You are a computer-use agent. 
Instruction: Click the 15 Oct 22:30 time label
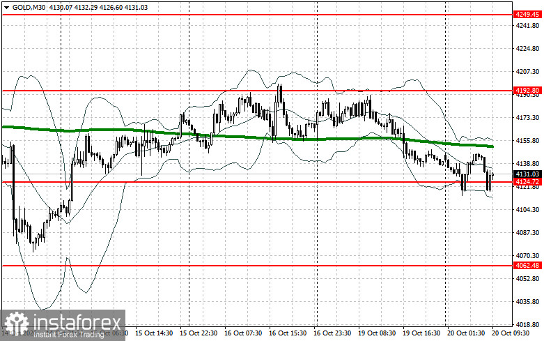(x=199, y=333)
